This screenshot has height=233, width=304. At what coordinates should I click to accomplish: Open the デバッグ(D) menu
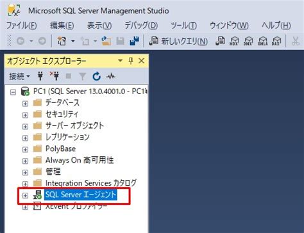coord(141,26)
